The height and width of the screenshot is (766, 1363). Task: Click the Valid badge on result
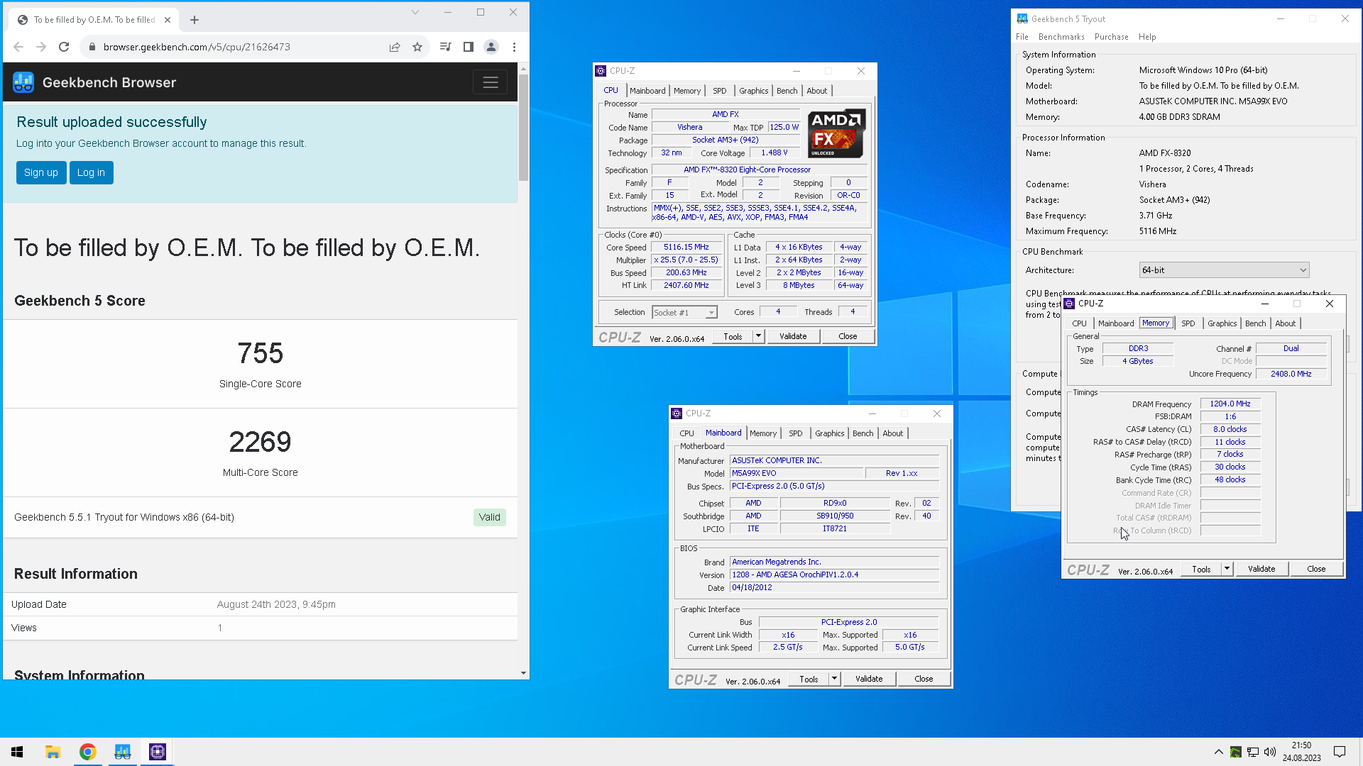(x=489, y=517)
